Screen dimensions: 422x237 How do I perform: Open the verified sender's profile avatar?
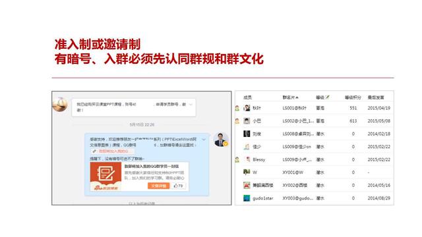pyautogui.click(x=221, y=140)
